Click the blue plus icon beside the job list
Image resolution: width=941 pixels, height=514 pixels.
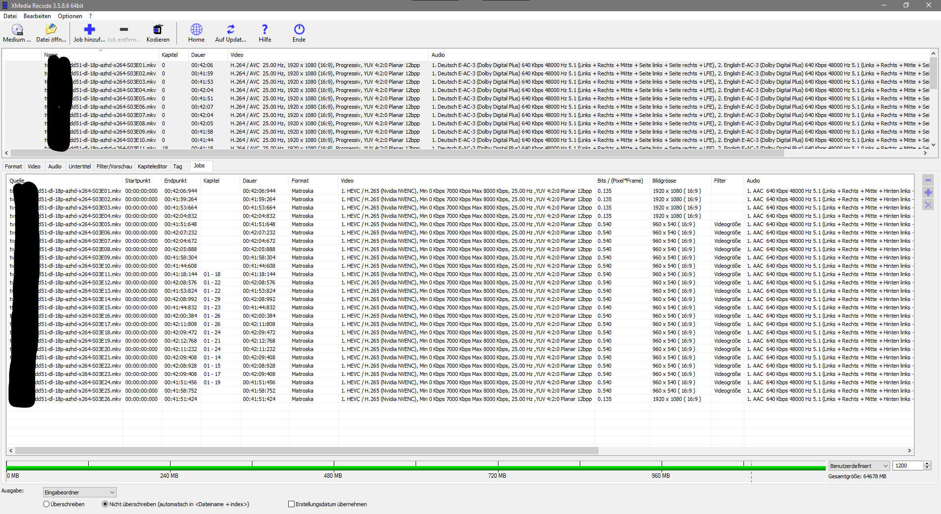pyautogui.click(x=929, y=192)
